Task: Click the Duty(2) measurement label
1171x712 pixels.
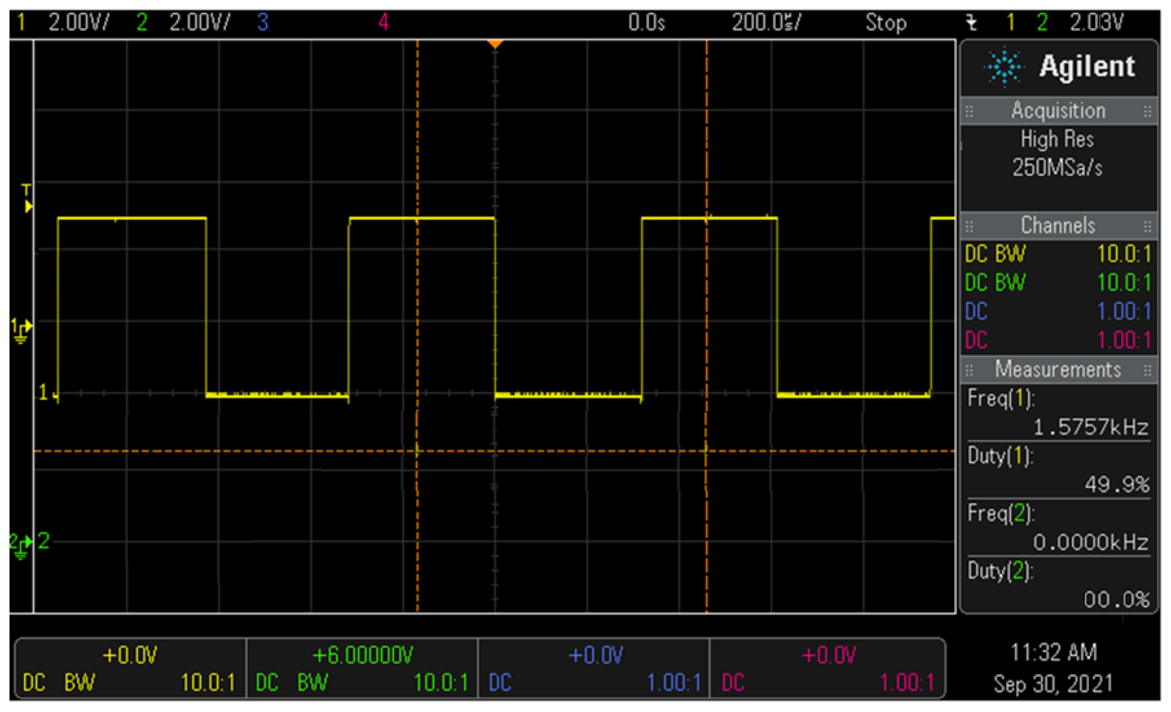Action: 1000,571
